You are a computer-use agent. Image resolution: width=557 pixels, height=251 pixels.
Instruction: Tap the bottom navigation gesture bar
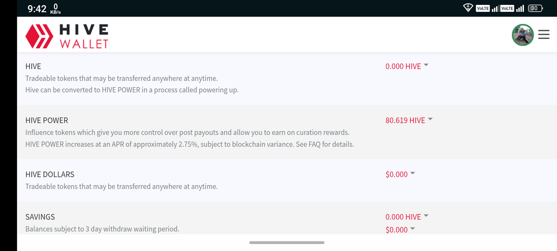pyautogui.click(x=287, y=242)
